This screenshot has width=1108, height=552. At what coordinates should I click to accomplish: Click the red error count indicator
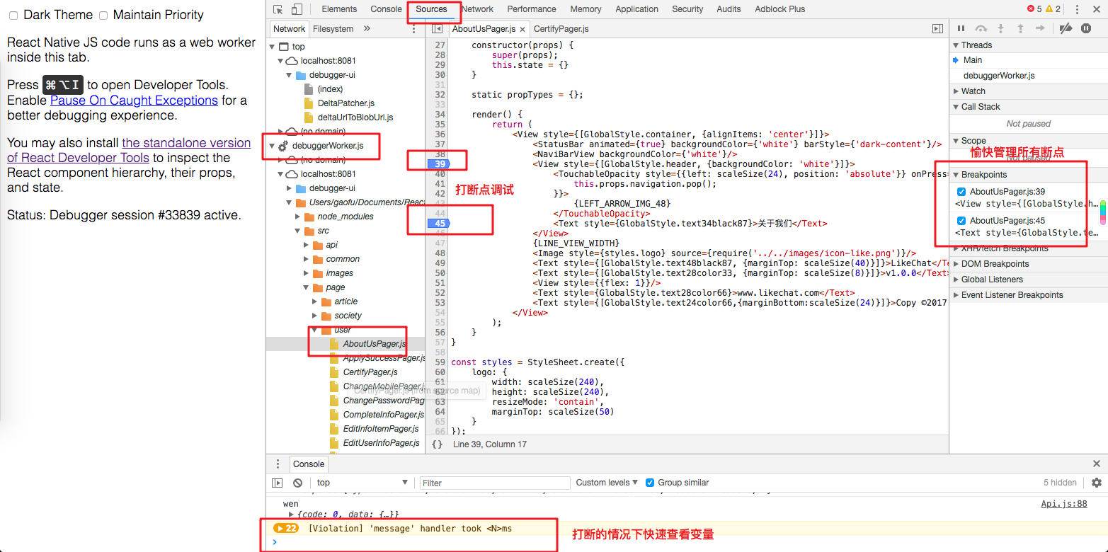(1034, 9)
